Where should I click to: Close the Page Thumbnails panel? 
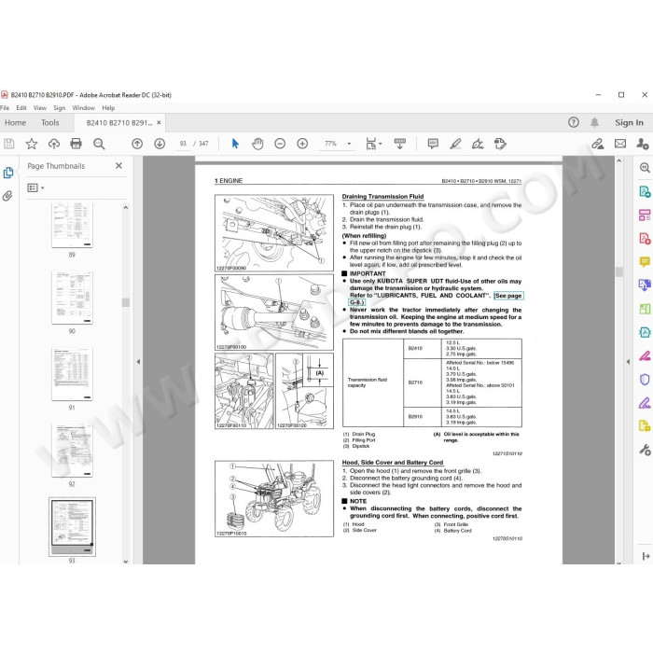point(118,166)
